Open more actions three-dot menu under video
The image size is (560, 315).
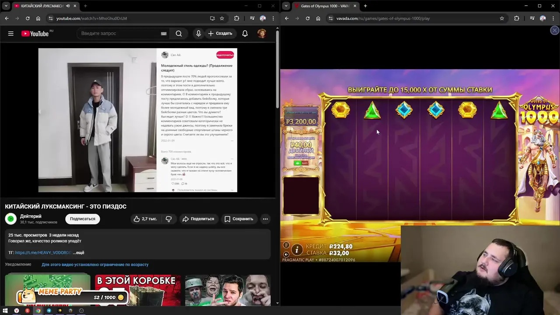click(265, 219)
